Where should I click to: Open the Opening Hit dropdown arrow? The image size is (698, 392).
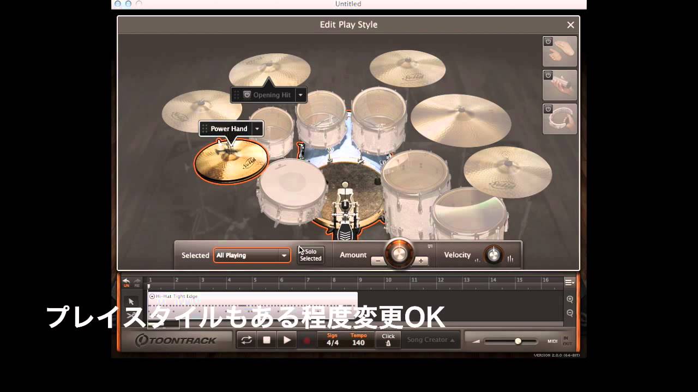click(x=300, y=95)
